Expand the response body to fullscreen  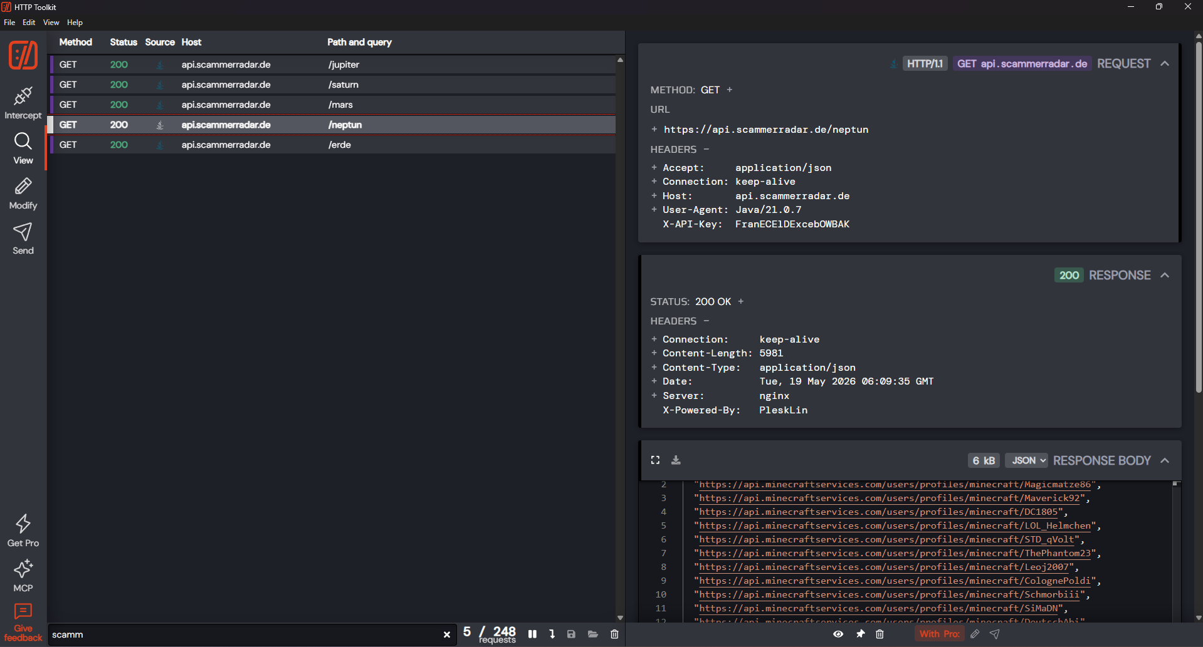click(x=655, y=460)
